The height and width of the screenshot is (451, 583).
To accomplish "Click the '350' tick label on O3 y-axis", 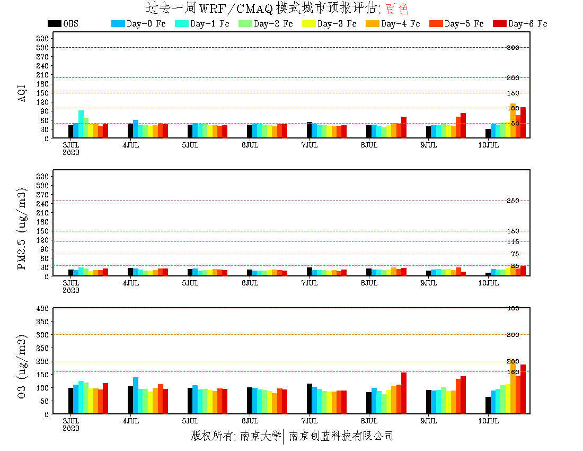I will [42, 322].
